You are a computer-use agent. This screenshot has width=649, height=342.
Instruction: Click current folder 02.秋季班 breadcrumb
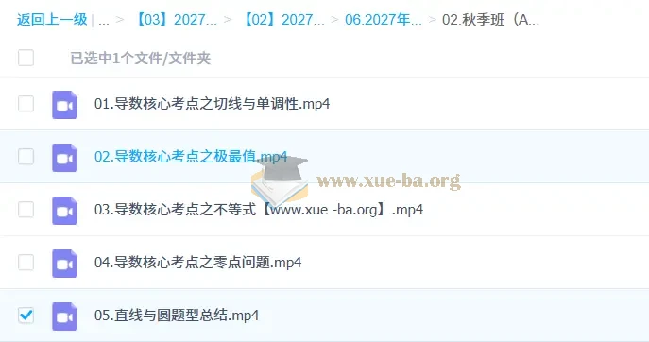pyautogui.click(x=490, y=20)
